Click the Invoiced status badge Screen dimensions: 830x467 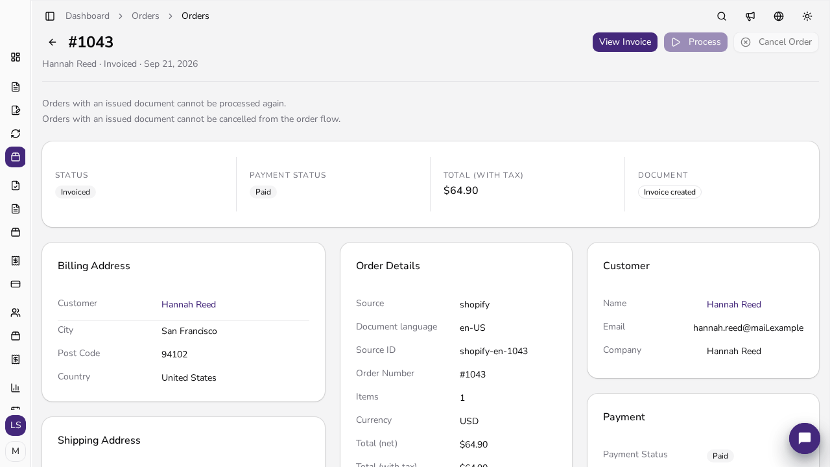75,192
